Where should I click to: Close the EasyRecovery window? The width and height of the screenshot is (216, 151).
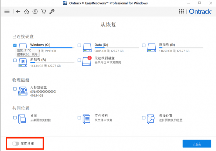tap(211, 3)
